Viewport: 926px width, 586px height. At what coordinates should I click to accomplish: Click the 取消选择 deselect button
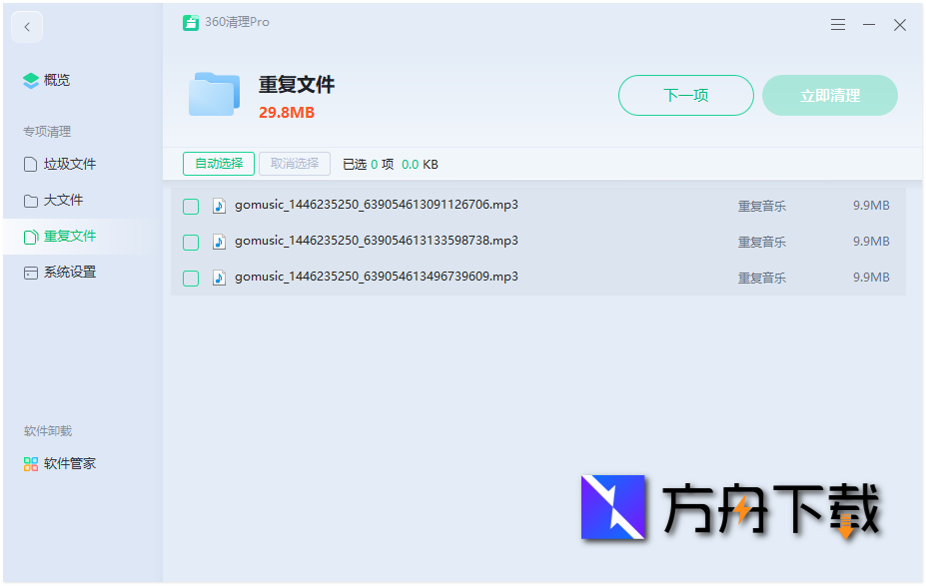click(x=293, y=164)
